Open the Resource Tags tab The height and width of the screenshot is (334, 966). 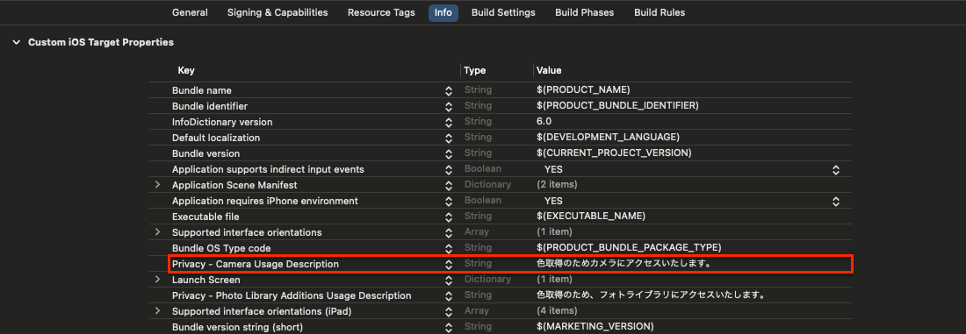point(381,12)
